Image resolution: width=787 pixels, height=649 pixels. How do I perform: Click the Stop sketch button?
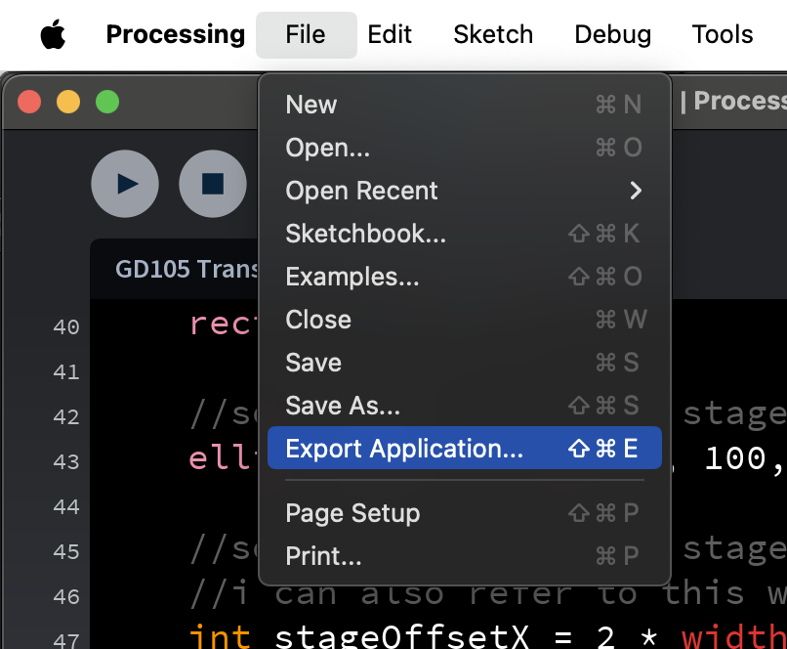point(213,184)
